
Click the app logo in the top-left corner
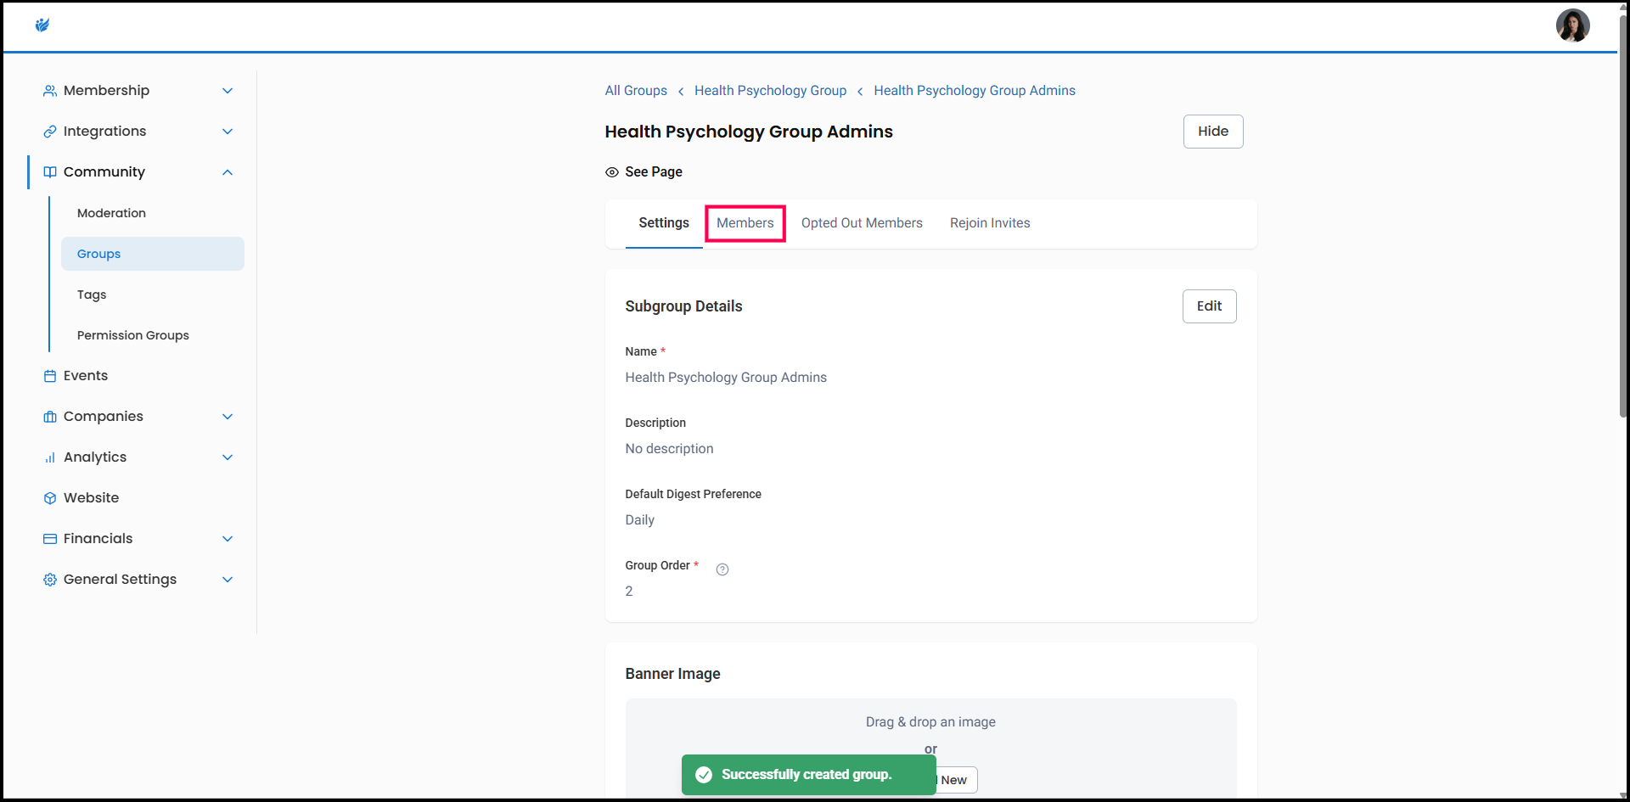coord(42,25)
